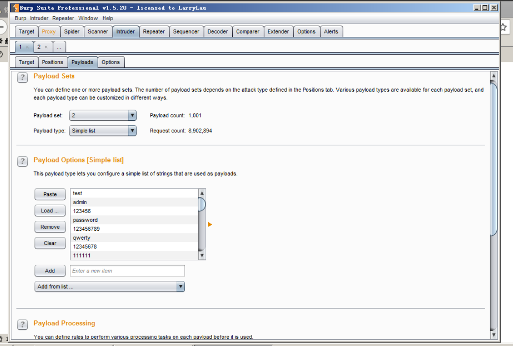Open the Intruder Target sub-tab
Screen dimensions: 513x346
pos(26,62)
